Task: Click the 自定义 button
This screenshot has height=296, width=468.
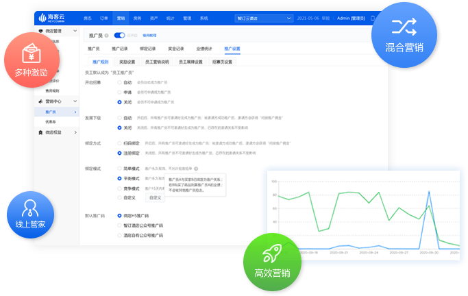Action: pyautogui.click(x=155, y=197)
